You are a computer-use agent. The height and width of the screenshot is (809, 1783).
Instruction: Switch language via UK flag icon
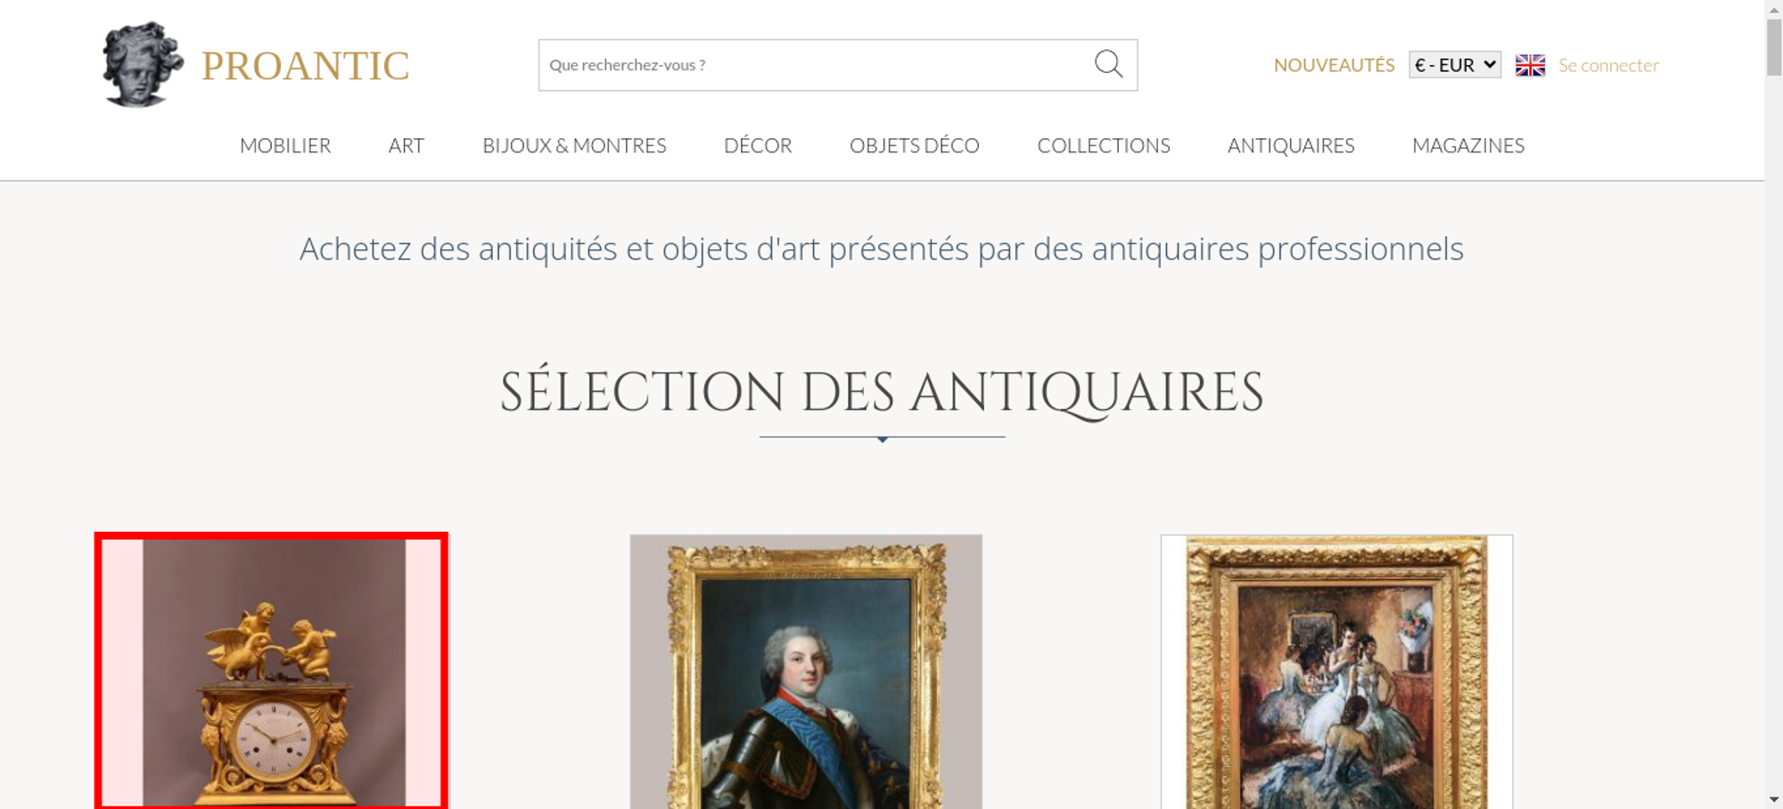(x=1530, y=65)
